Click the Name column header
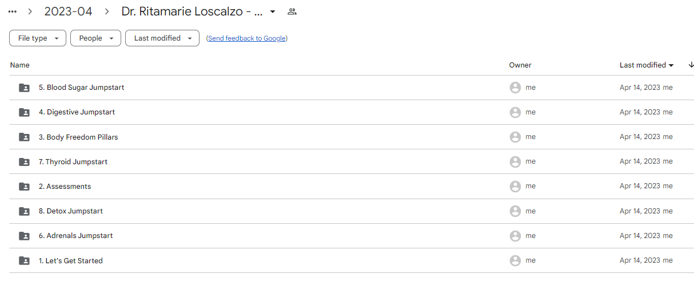Viewport: 694px width, 289px height. coord(20,65)
